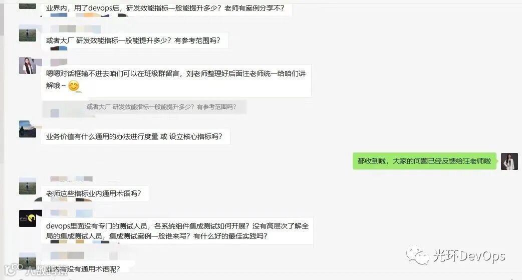Viewport: 522px width, 280px height.
Task: Click the message 或者大厂 研发效能指标一般能提升多少
Action: [135, 40]
